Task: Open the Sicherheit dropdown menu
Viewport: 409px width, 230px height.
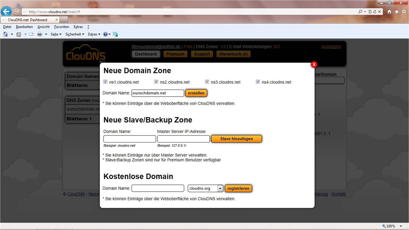Action: (x=75, y=34)
